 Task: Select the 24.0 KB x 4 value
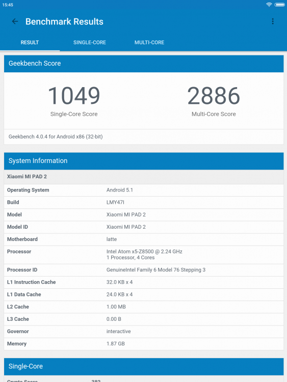[119, 294]
